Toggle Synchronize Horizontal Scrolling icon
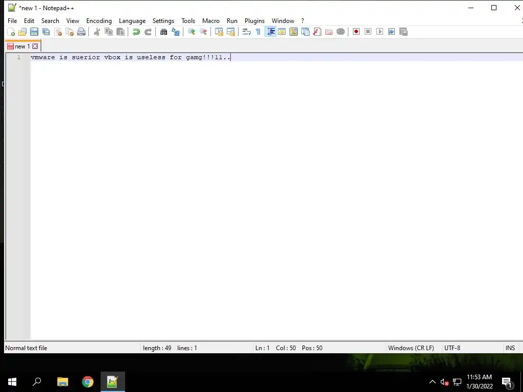 pos(230,32)
